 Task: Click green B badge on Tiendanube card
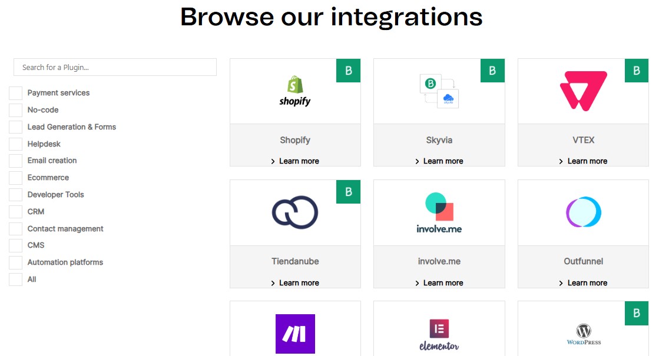click(349, 192)
